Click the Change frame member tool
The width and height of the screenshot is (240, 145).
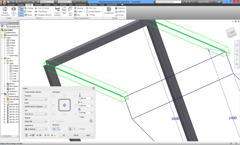(x=29, y=8)
